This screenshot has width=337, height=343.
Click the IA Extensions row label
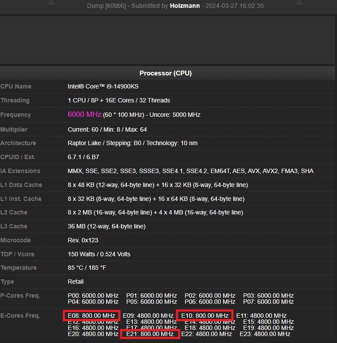20,171
